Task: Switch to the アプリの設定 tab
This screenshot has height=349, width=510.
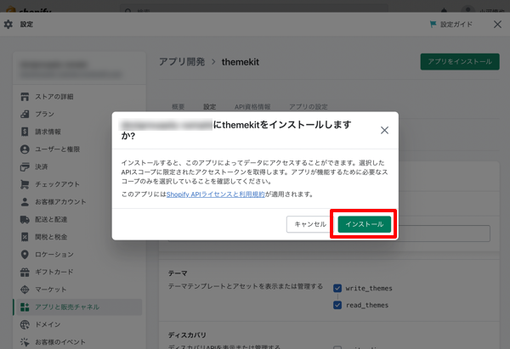Action: [309, 107]
